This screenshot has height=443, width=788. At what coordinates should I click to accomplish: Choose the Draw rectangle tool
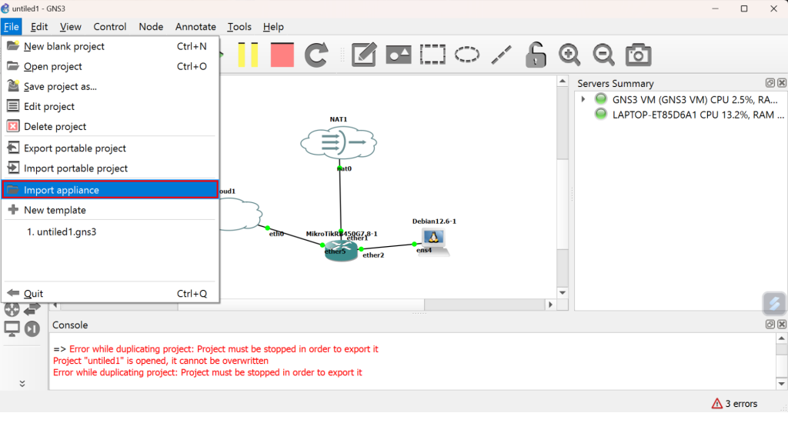432,55
